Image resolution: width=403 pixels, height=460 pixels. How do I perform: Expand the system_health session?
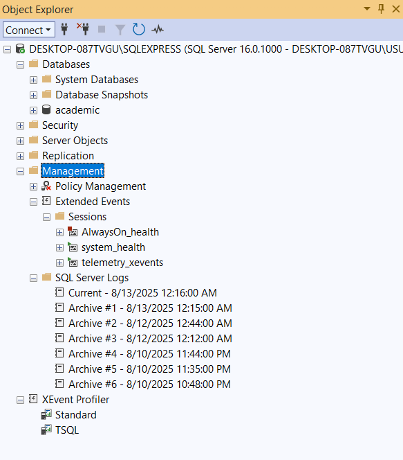pos(59,247)
